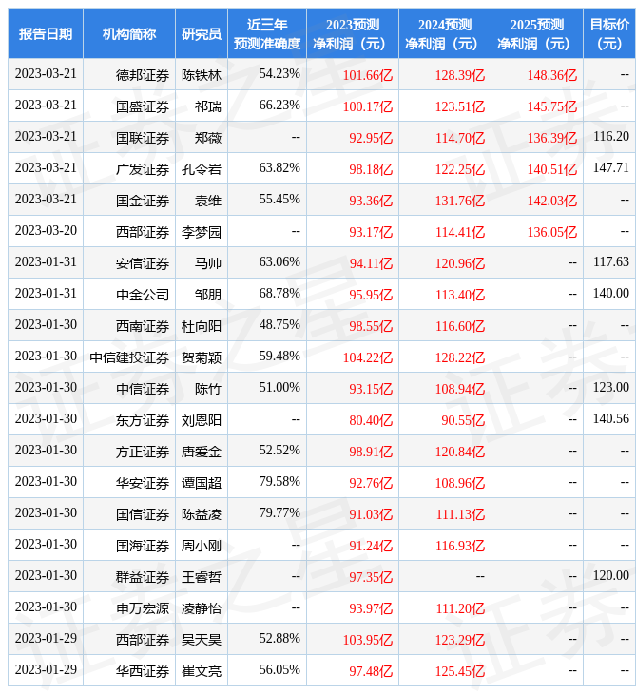Click target price 116.20
The width and height of the screenshot is (636, 694).
click(610, 136)
